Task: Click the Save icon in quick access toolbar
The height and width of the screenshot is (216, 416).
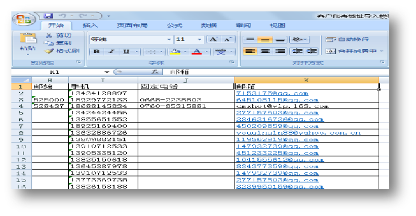Action: (48, 16)
